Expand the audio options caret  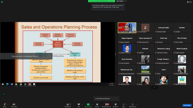8,104
